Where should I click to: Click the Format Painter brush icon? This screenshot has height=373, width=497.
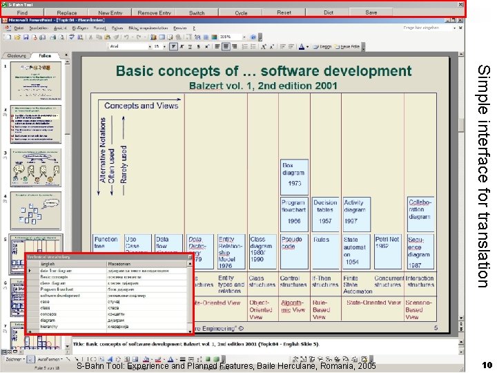[116, 37]
